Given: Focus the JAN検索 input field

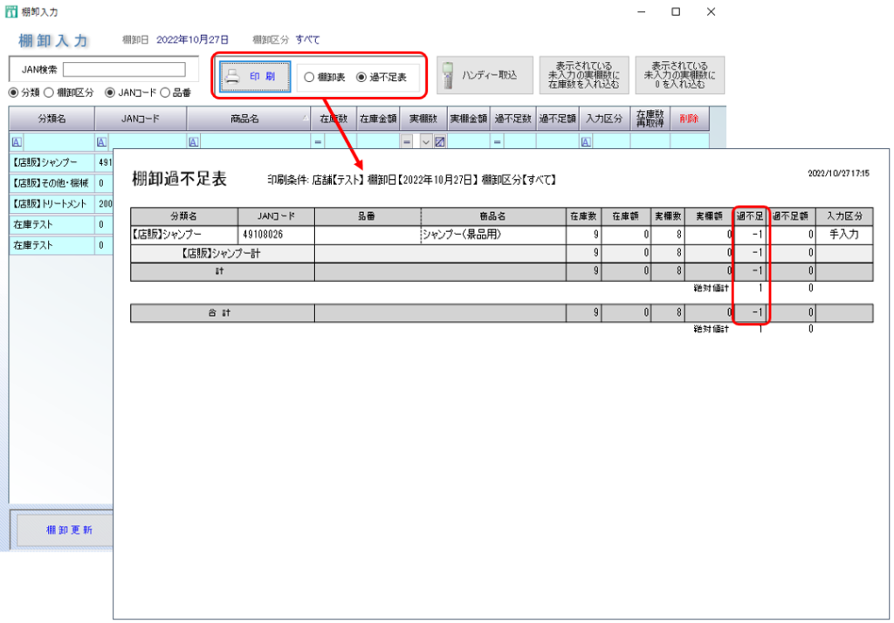Looking at the screenshot, I should click(x=124, y=70).
